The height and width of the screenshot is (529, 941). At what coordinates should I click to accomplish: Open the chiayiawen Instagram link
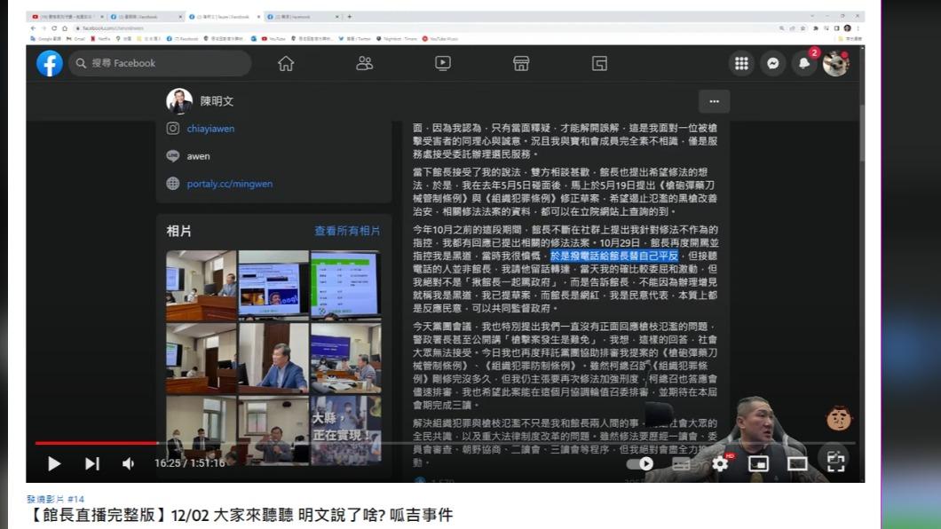(x=210, y=129)
